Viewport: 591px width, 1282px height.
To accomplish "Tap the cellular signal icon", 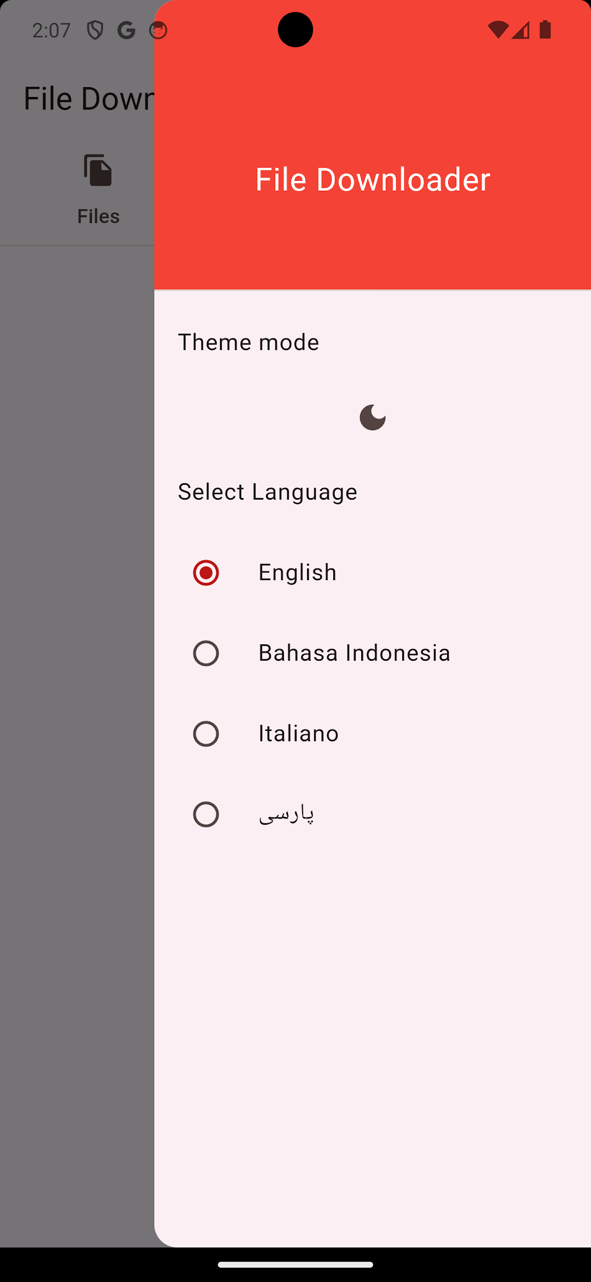I will 520,30.
